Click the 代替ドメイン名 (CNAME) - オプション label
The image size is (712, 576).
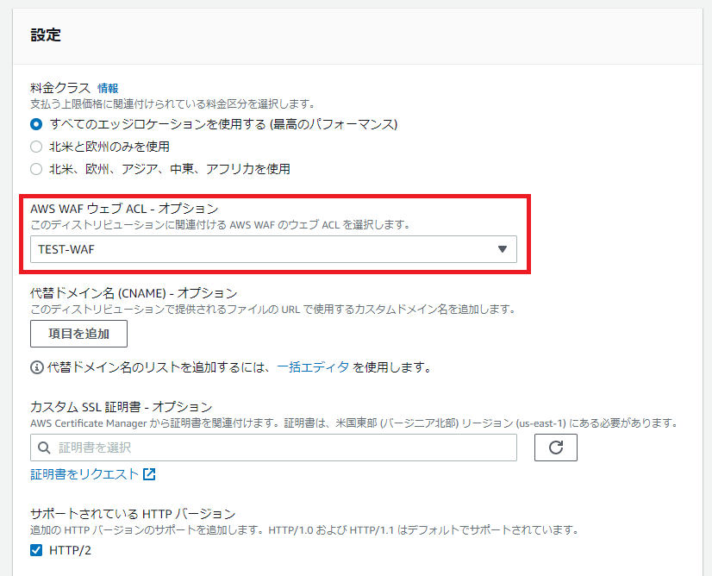point(133,293)
